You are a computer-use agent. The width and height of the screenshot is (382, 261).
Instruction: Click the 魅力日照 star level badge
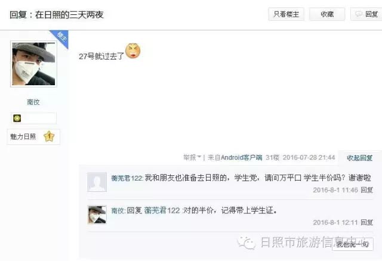[x=33, y=136]
